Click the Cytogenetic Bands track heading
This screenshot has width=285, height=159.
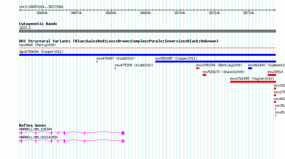38,24
